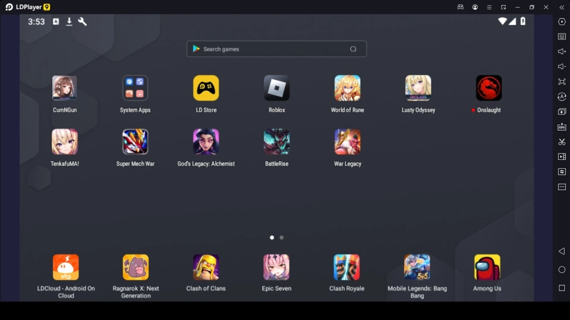Click the window-plus icon in sidebar
The width and height of the screenshot is (570, 320).
(x=562, y=112)
